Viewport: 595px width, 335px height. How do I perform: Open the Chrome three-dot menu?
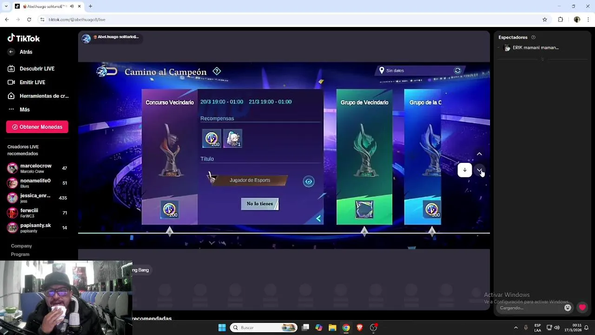[588, 20]
